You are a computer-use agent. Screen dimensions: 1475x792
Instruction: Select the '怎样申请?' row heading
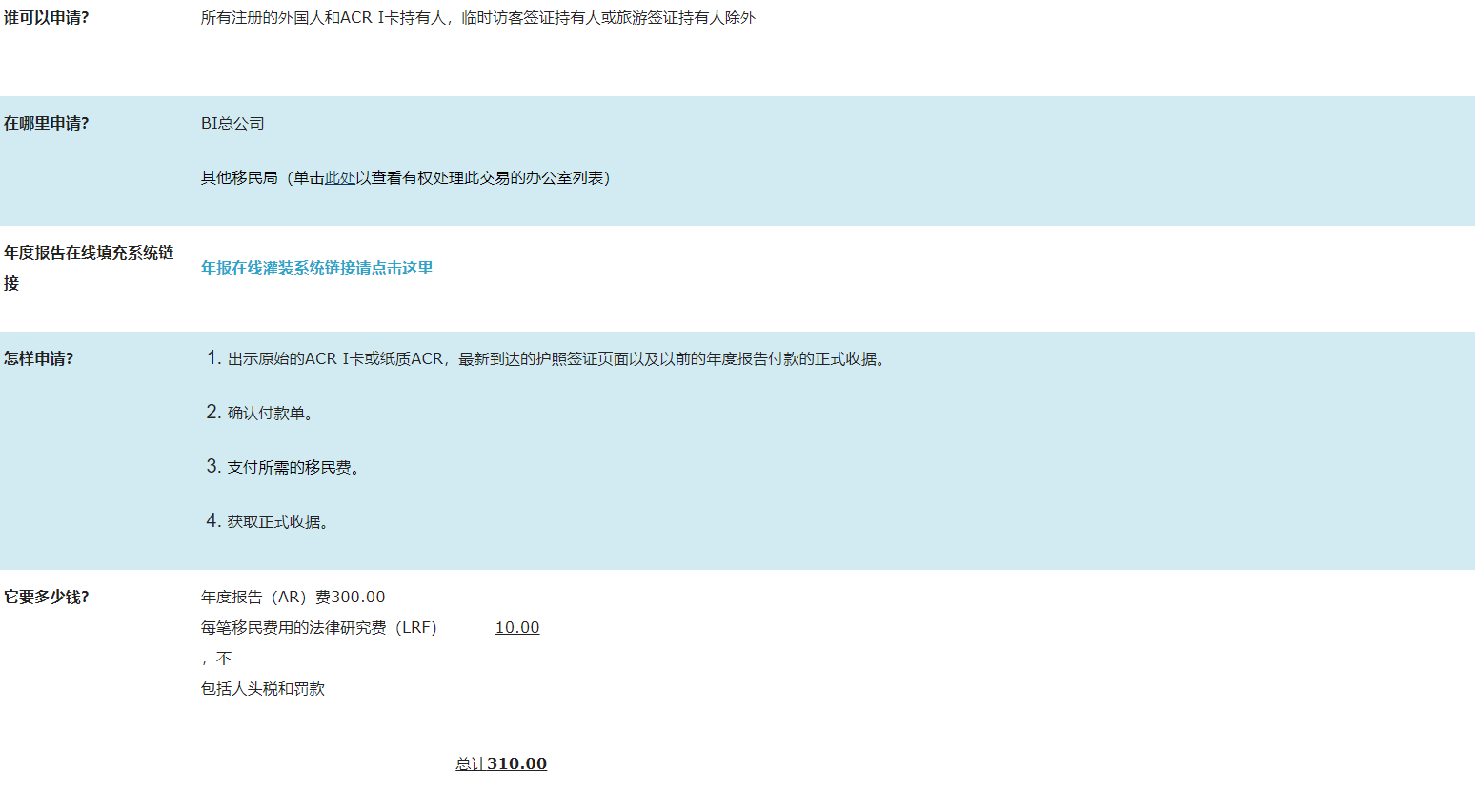(38, 359)
